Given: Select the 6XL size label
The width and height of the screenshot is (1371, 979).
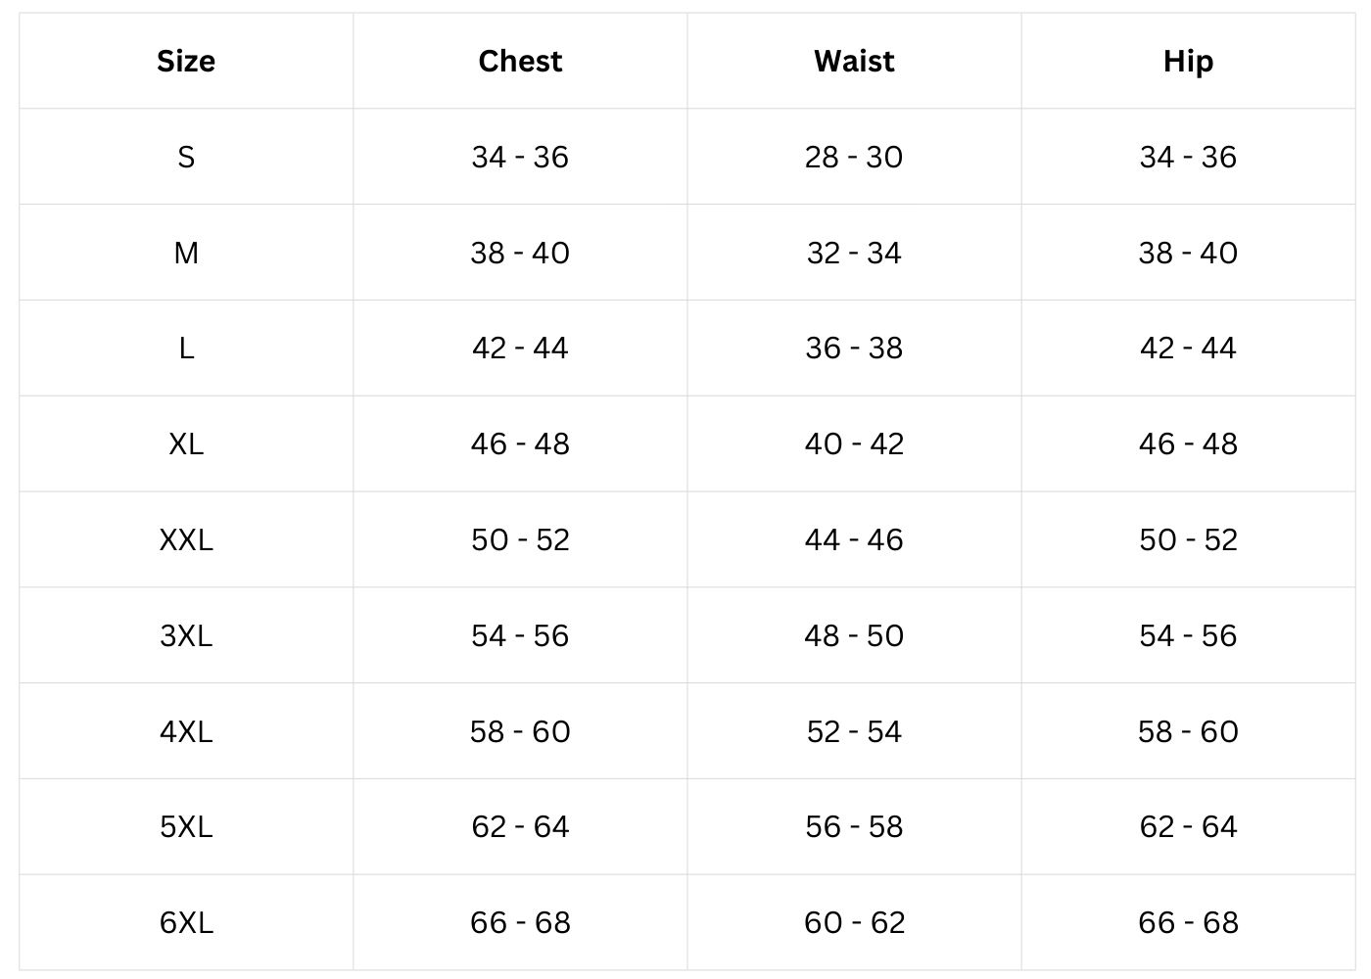Looking at the screenshot, I should (186, 922).
